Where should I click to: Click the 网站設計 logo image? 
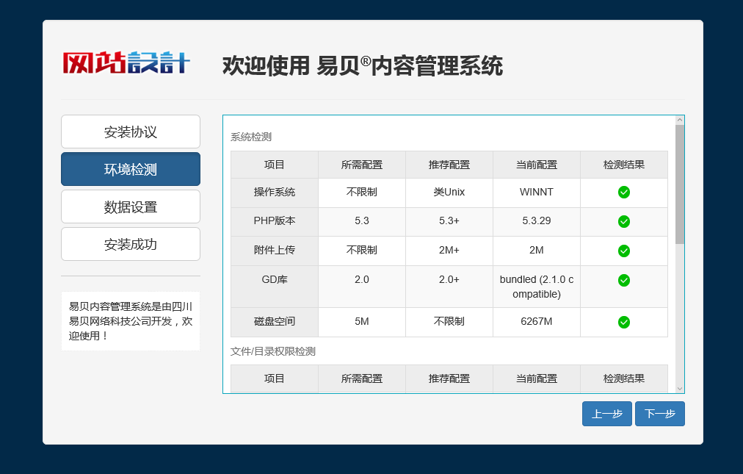126,63
